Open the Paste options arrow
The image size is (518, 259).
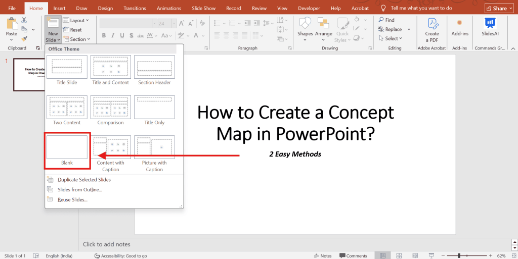coord(12,40)
